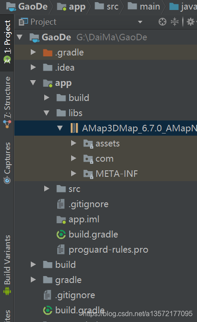Select the META-INF locked folder icon
Image resolution: width=197 pixels, height=322 pixels.
pyautogui.click(x=89, y=174)
